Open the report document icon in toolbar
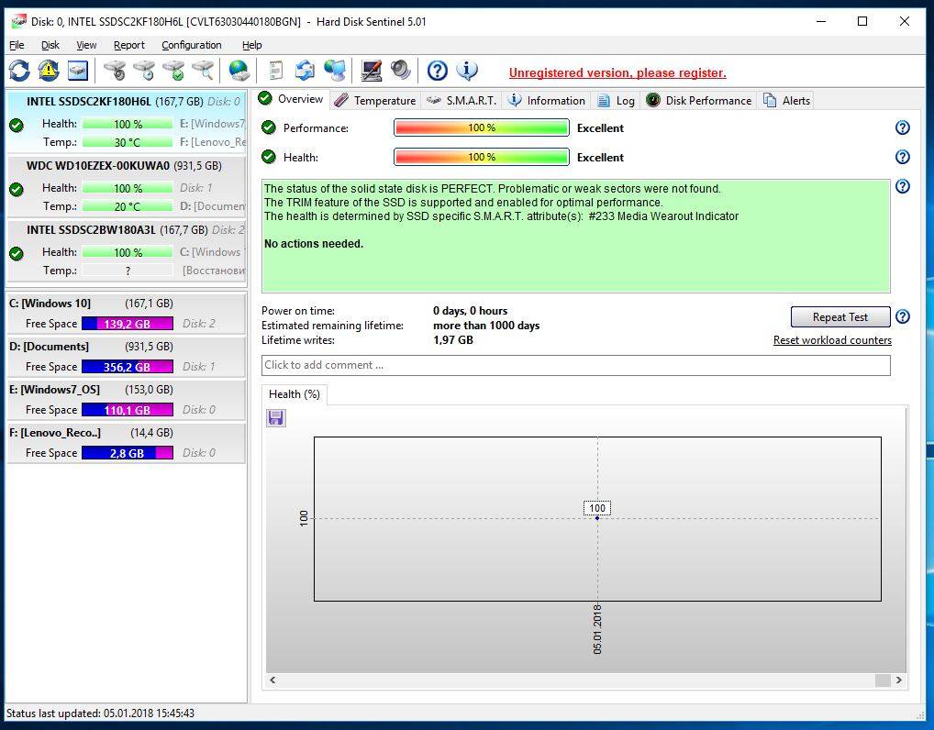 point(276,71)
